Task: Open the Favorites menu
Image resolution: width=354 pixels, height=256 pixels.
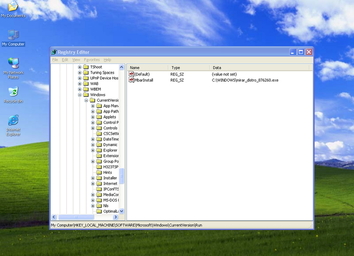Action: (92, 60)
